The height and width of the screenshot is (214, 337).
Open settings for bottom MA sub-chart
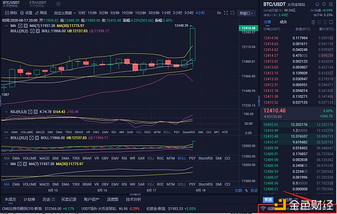pyautogui.click(x=20, y=164)
